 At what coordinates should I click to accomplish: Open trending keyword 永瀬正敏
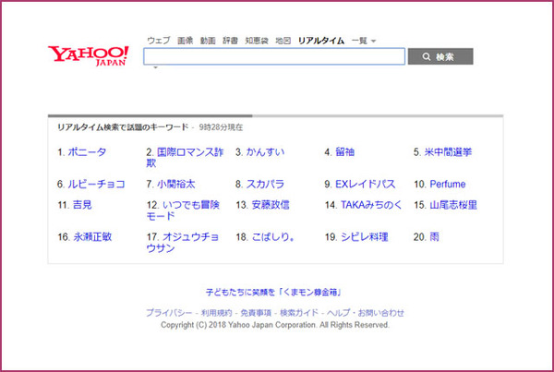(x=92, y=236)
